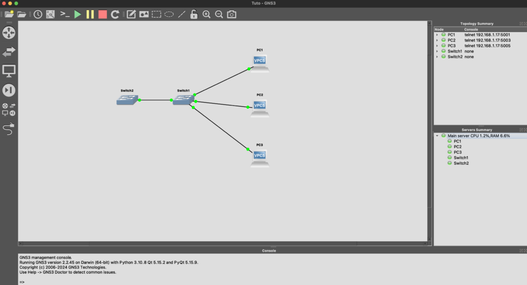Click the PC1 label on canvas
Image resolution: width=527 pixels, height=285 pixels.
[x=259, y=50]
